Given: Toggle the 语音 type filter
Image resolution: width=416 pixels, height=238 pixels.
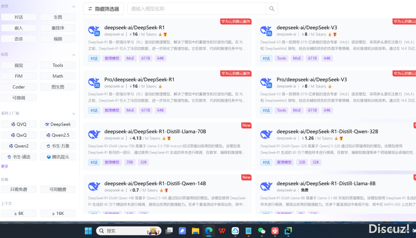Looking at the screenshot, I should tap(18, 39).
